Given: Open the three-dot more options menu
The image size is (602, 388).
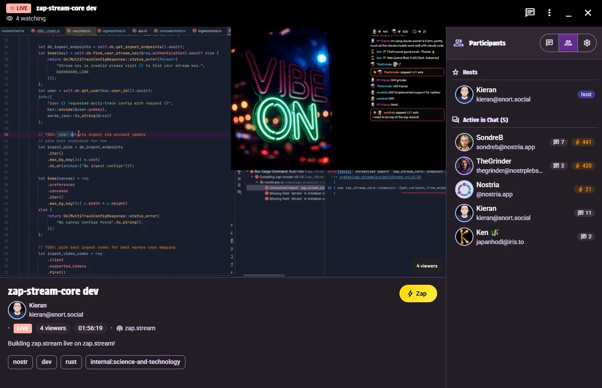Looking at the screenshot, I should [x=549, y=13].
